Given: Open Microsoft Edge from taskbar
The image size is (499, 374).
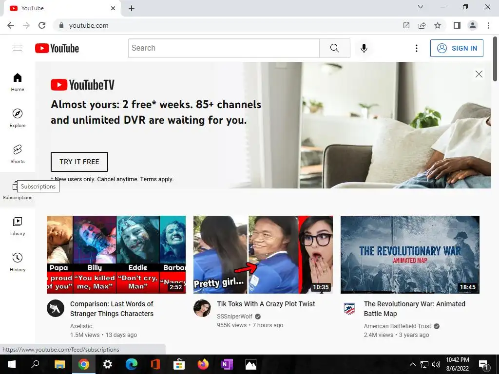Looking at the screenshot, I should click(131, 364).
